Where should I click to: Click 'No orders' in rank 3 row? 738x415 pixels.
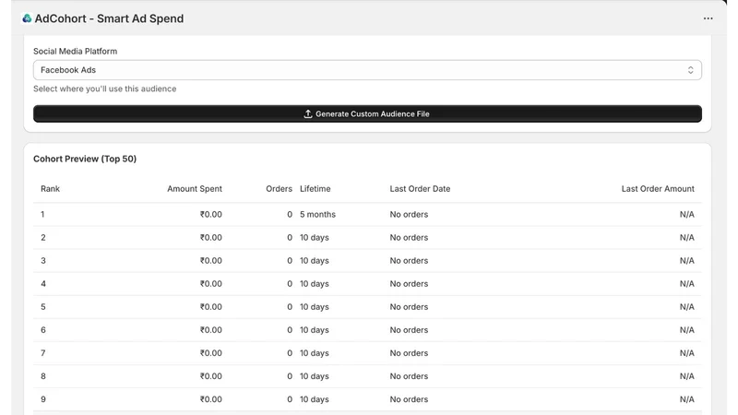[x=409, y=261]
